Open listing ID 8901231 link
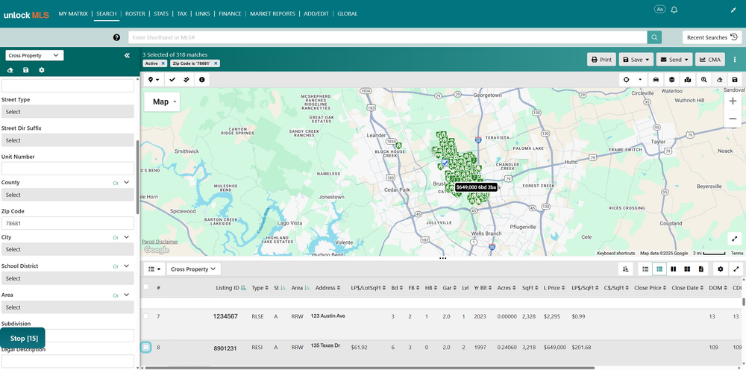 click(225, 348)
